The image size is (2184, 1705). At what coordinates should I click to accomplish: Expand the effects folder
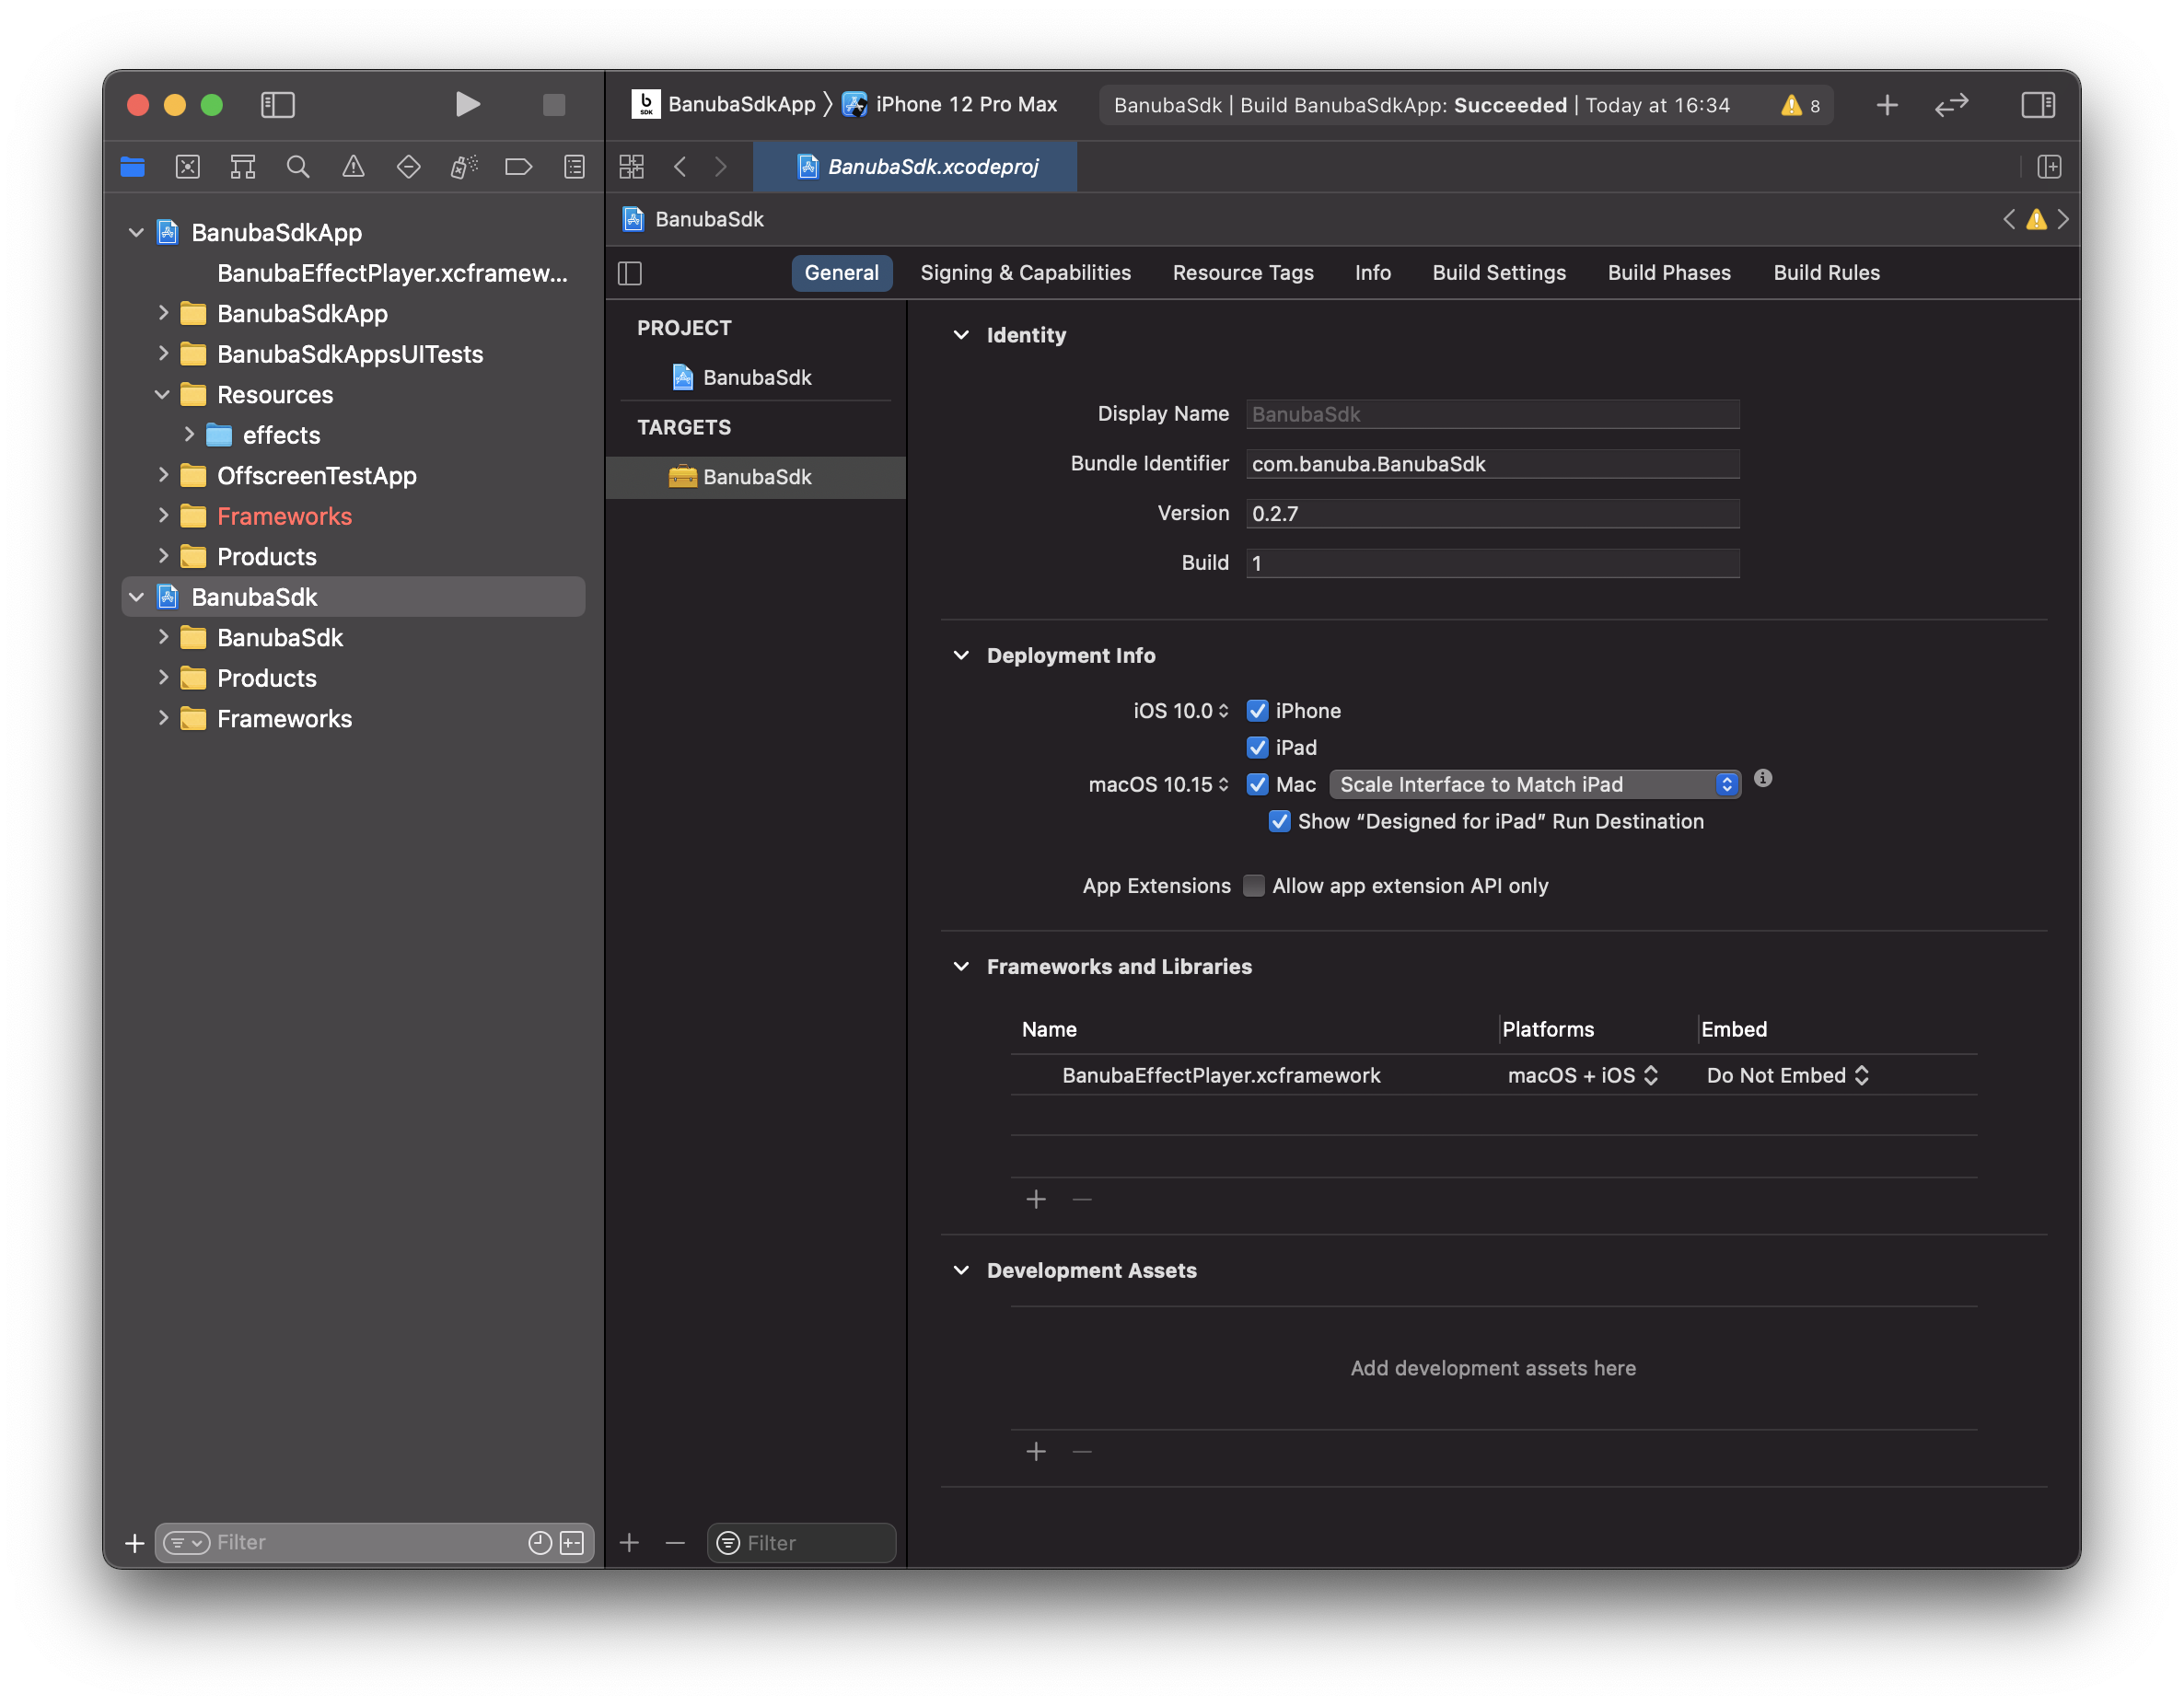point(189,435)
